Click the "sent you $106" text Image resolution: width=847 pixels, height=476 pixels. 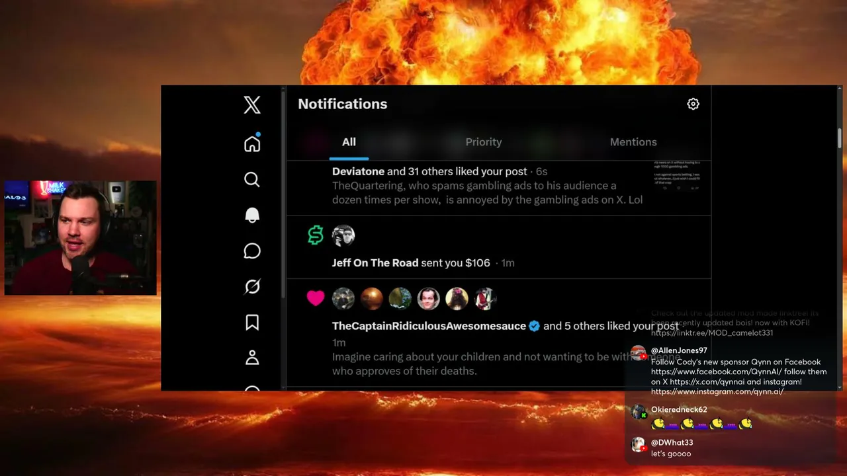tap(455, 262)
